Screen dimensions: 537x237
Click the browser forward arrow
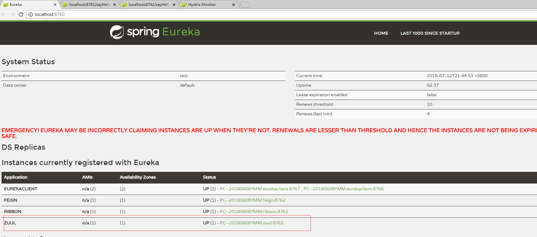[12, 14]
